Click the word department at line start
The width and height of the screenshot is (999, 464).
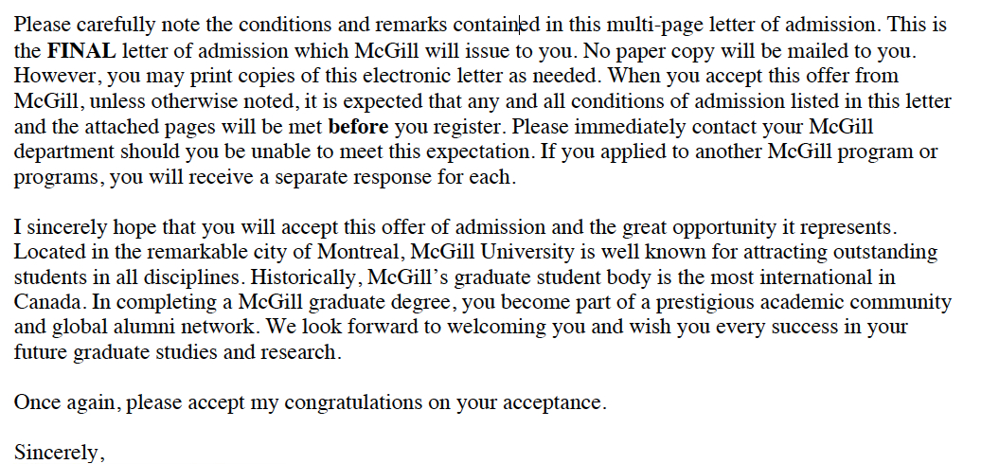pos(64,152)
